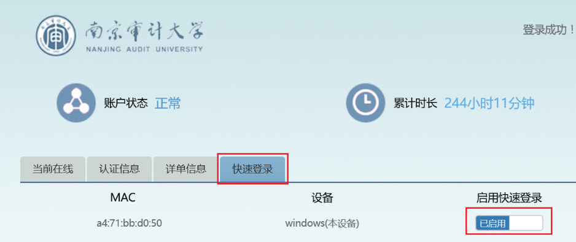Open the 快速登录 tab
The width and height of the screenshot is (576, 242).
(253, 170)
